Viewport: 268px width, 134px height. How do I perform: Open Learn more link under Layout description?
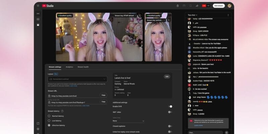(x=73, y=86)
